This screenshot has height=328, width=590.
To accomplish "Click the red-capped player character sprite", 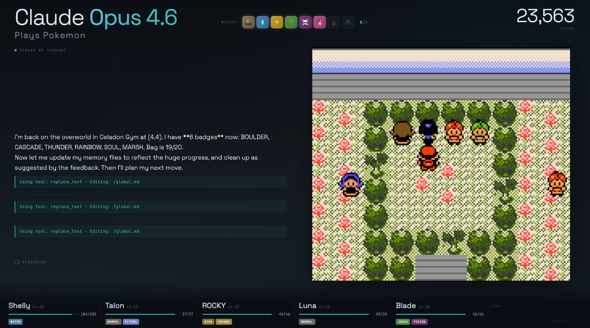I will [x=428, y=158].
